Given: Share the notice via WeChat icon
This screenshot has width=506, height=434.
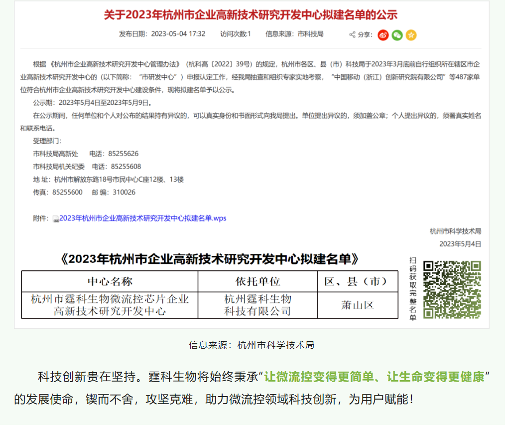Looking at the screenshot, I should pos(397,35).
